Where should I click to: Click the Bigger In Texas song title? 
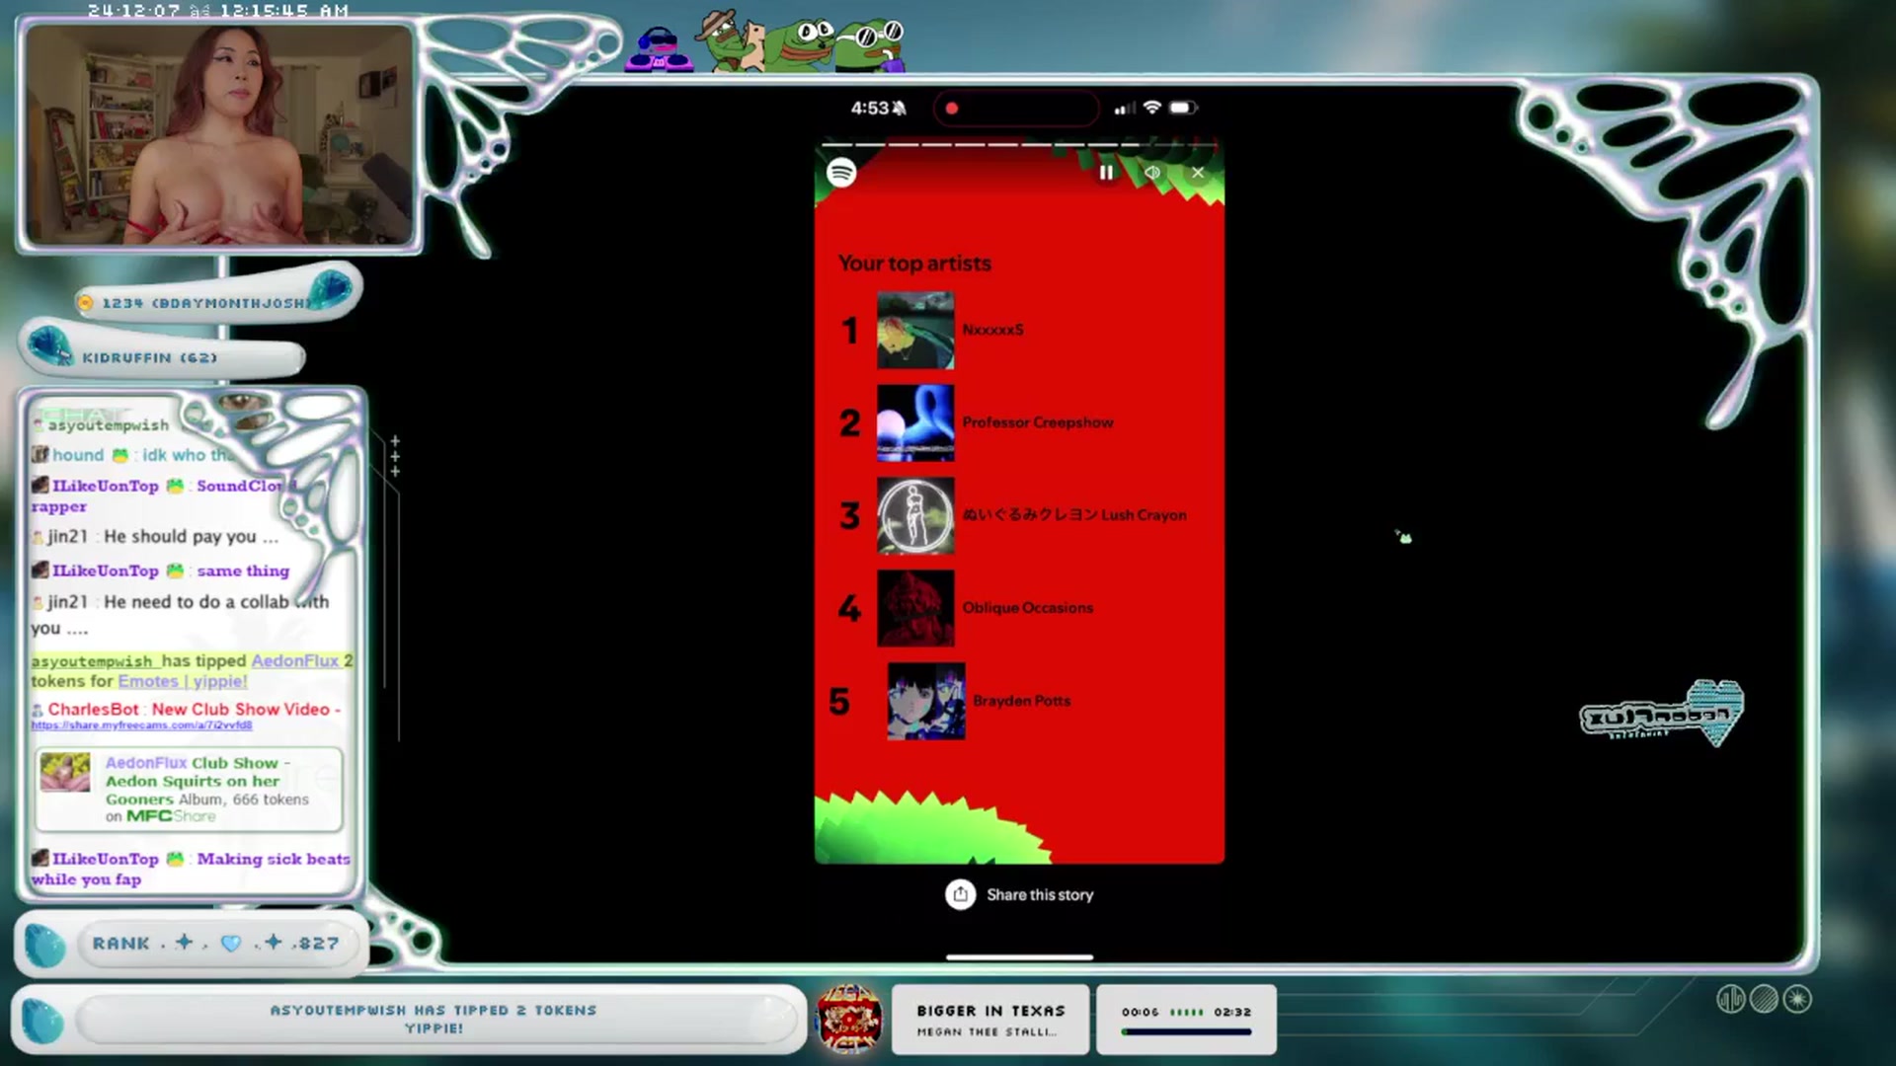[x=990, y=1011]
